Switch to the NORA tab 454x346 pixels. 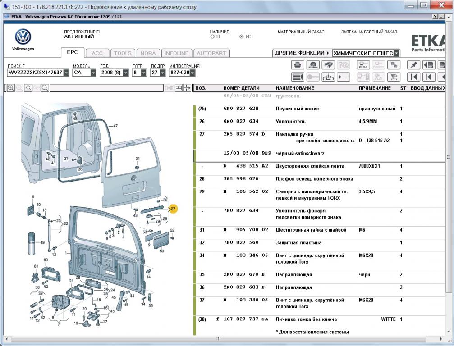(x=148, y=53)
